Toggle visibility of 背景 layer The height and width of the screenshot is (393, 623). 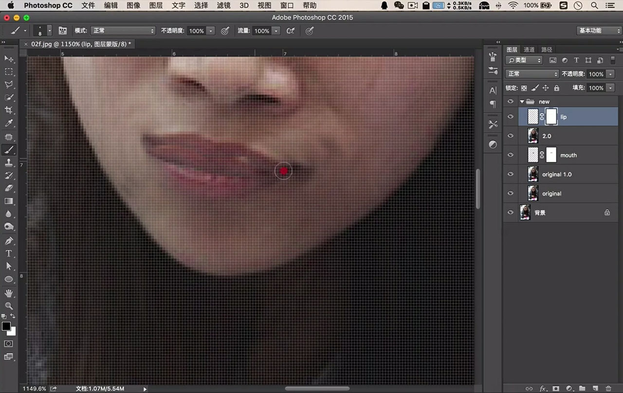[511, 212]
